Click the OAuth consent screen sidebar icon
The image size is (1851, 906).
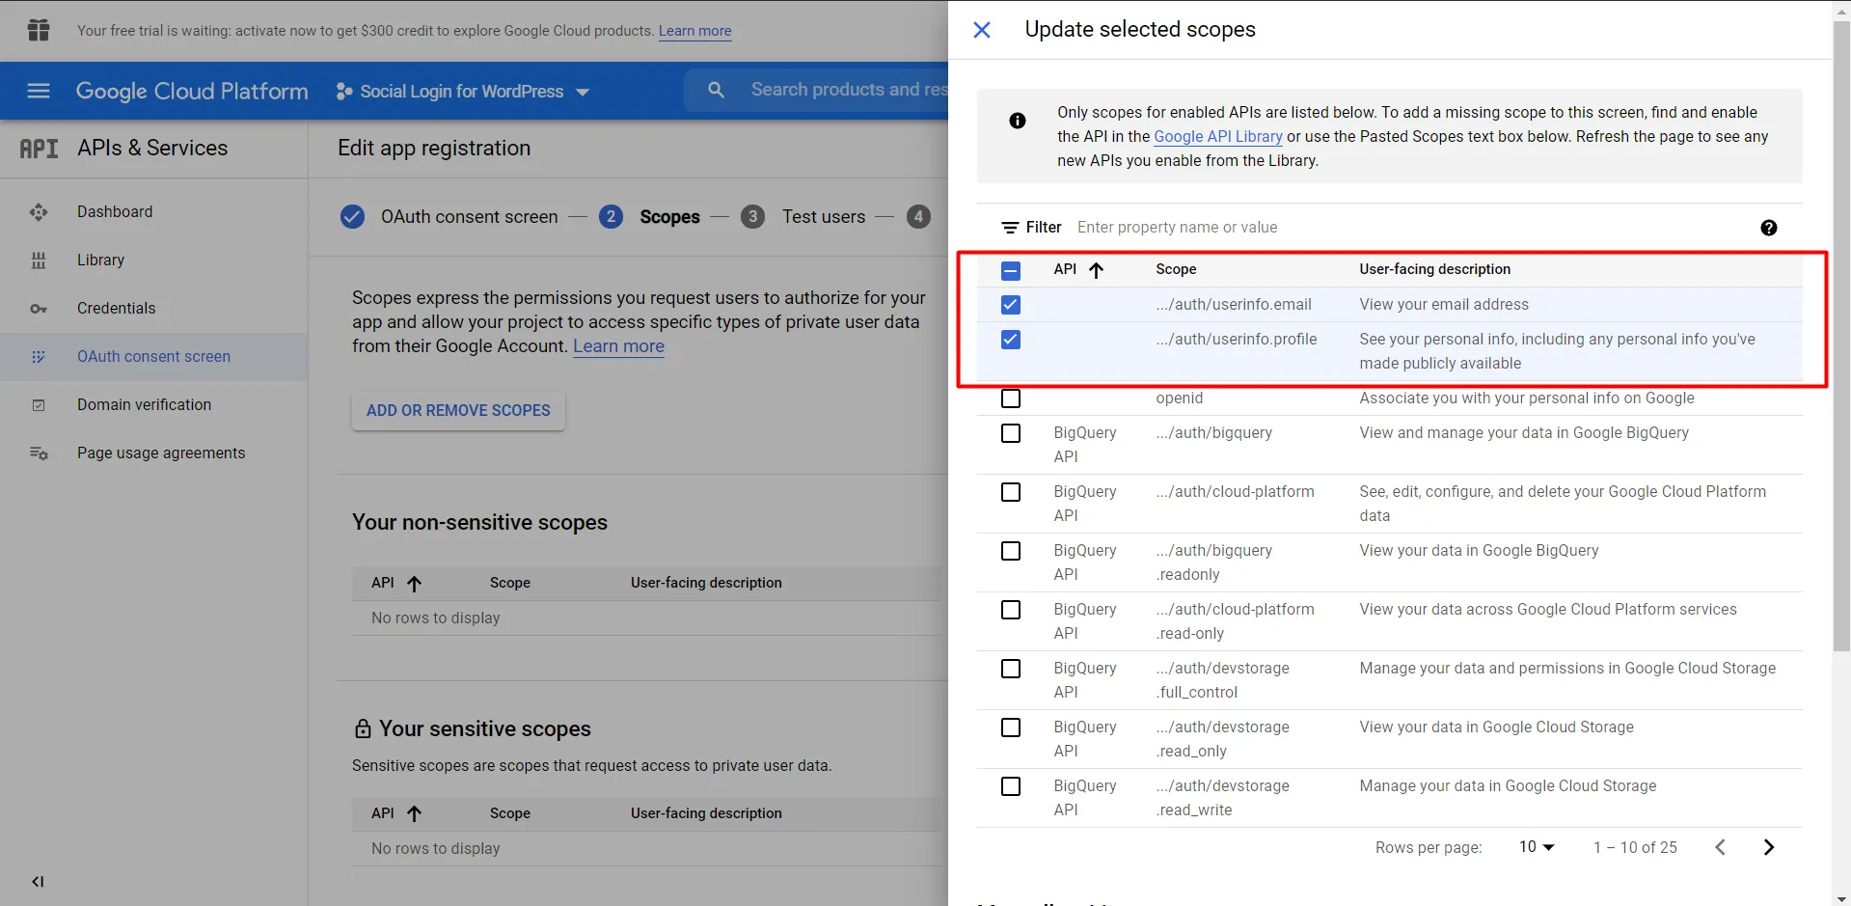39,357
